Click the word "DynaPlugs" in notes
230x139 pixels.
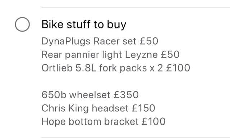click(66, 41)
